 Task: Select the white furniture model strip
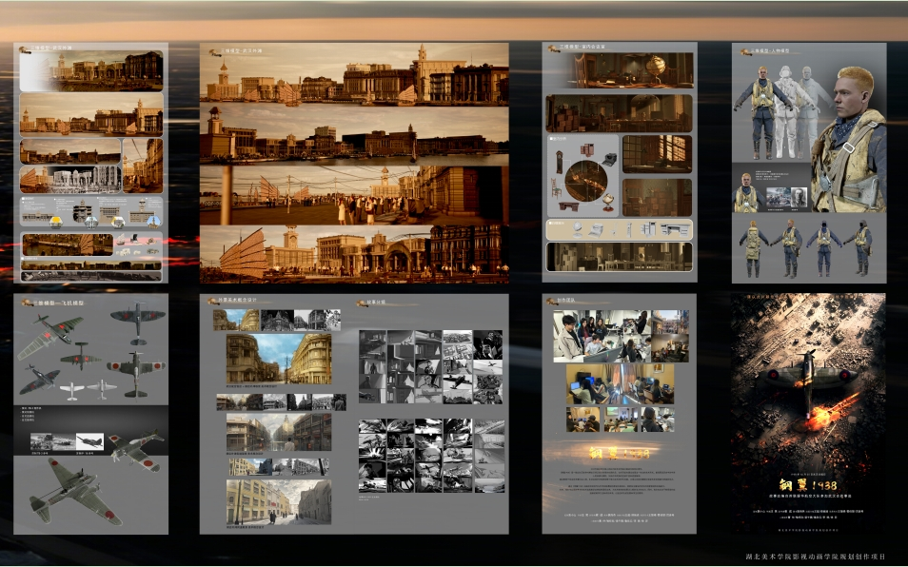click(619, 229)
